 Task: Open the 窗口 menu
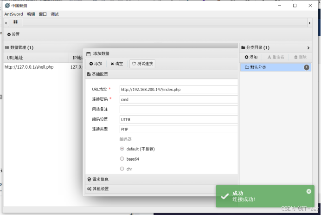(x=43, y=14)
